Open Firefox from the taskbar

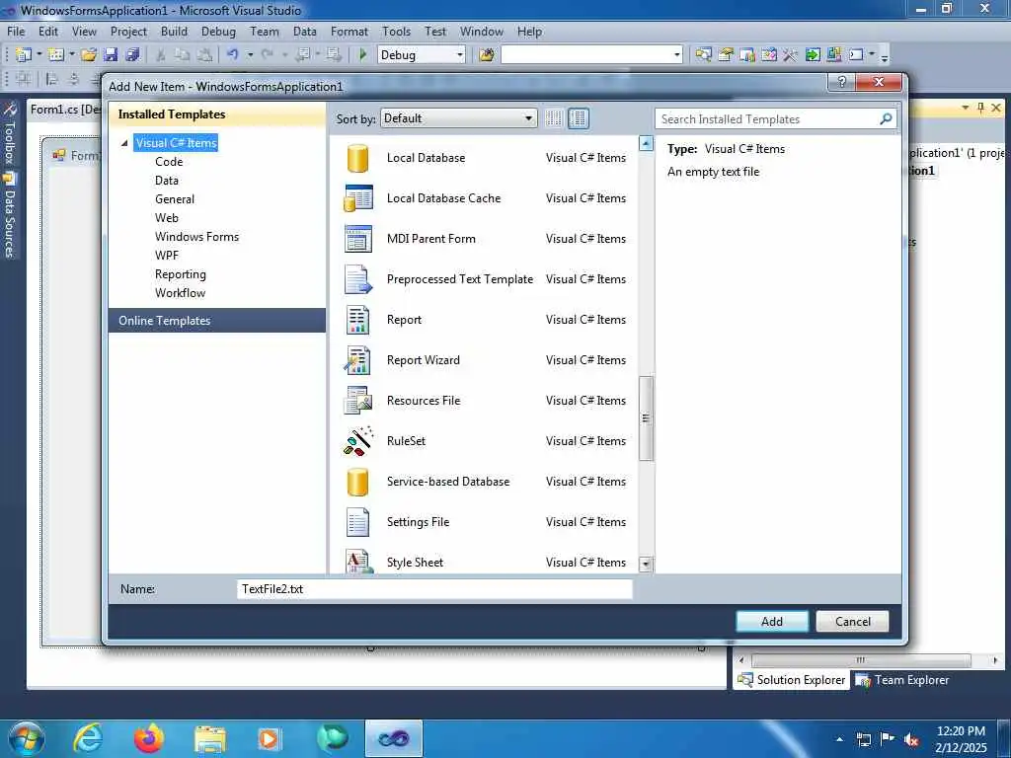pos(149,738)
